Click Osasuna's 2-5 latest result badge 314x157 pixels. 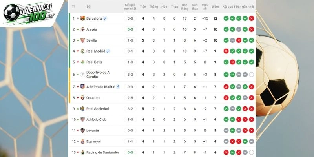click(x=130, y=98)
